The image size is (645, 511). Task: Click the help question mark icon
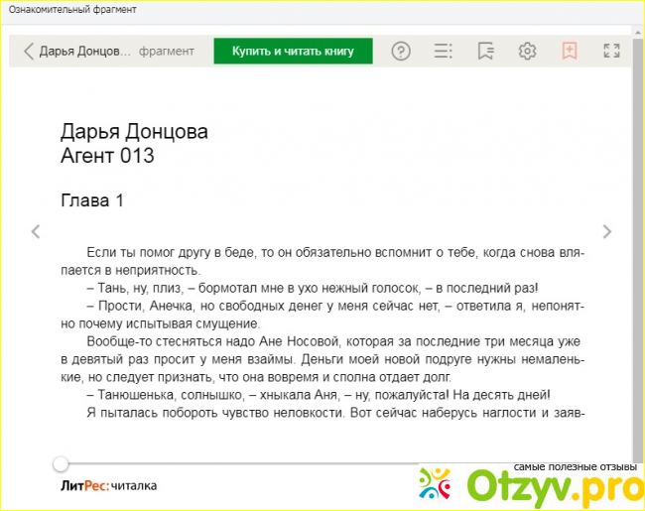pyautogui.click(x=401, y=52)
